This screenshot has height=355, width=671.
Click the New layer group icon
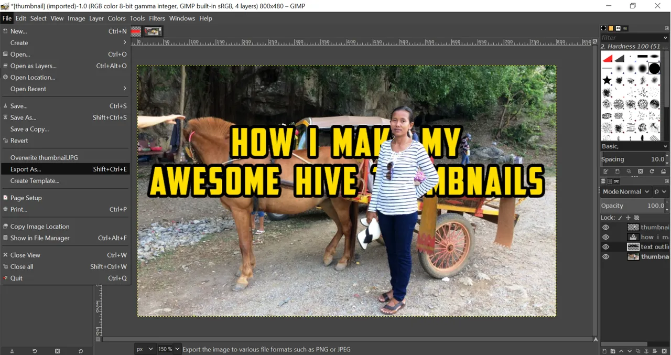613,351
